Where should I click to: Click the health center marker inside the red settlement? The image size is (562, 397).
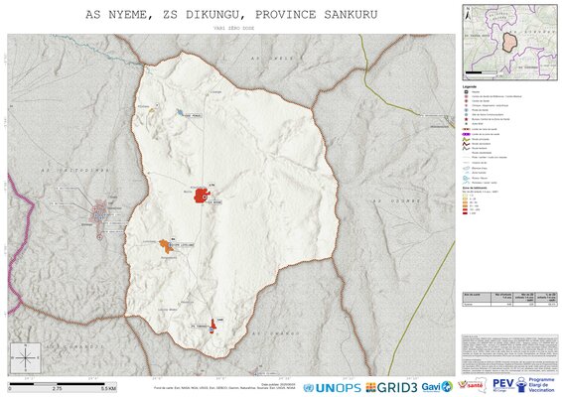(x=205, y=198)
